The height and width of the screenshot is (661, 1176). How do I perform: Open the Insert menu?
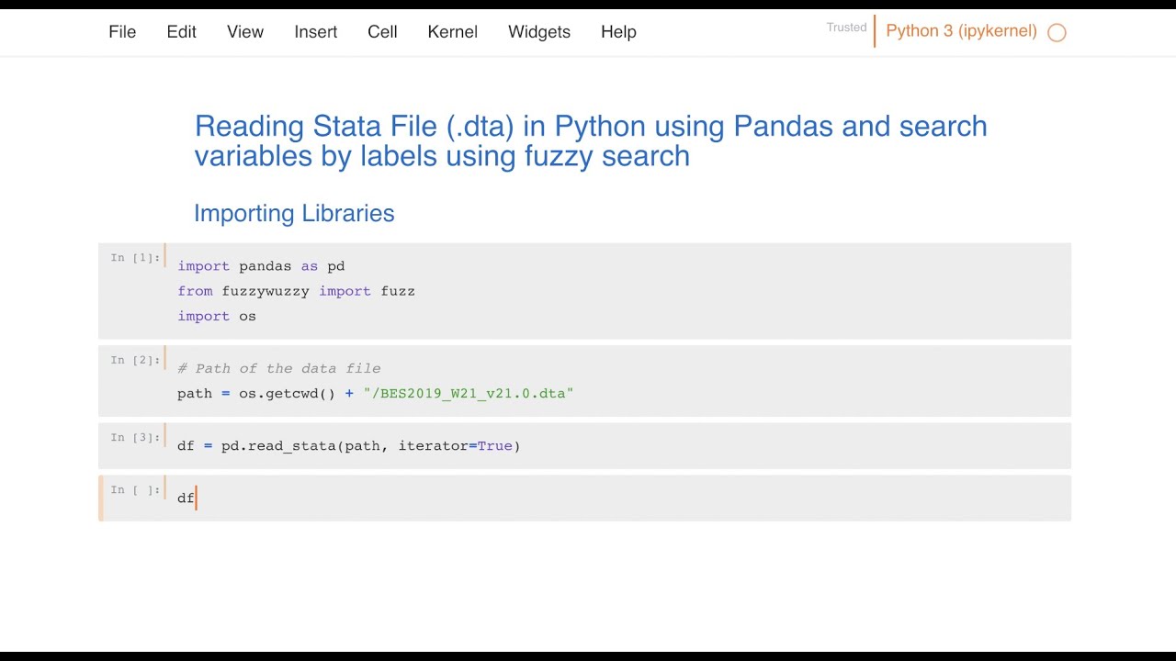click(x=315, y=31)
